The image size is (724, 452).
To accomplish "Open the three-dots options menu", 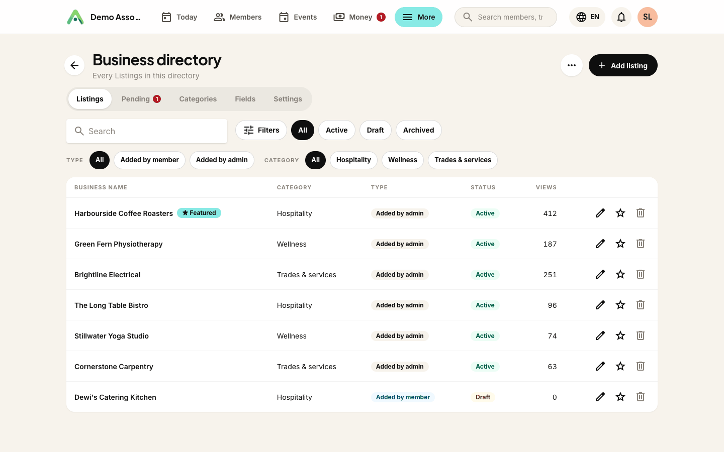I will (572, 65).
